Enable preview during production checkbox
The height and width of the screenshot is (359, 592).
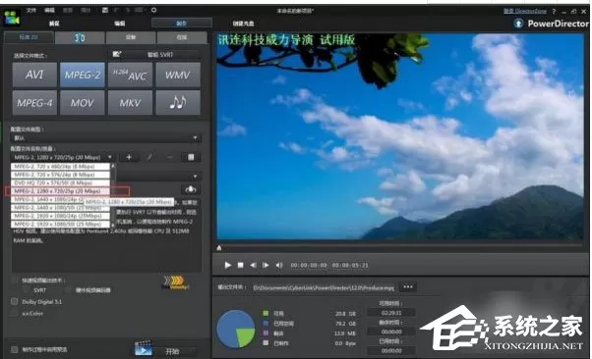[x=15, y=349]
